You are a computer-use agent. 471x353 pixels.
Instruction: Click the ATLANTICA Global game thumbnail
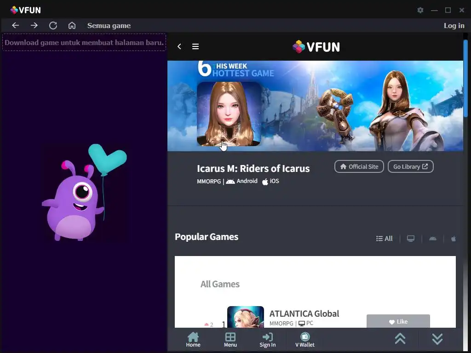[x=246, y=317]
